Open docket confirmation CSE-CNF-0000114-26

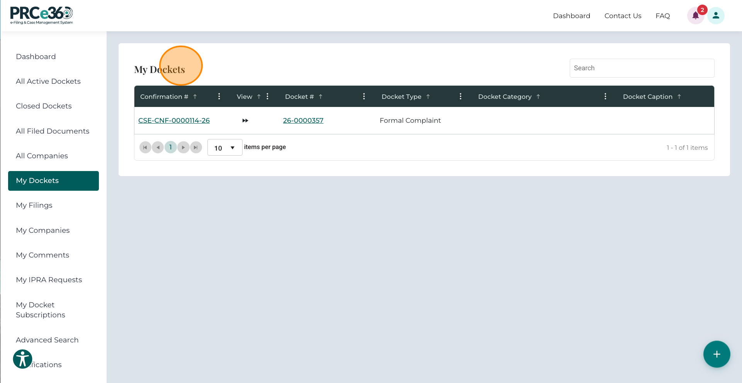174,120
